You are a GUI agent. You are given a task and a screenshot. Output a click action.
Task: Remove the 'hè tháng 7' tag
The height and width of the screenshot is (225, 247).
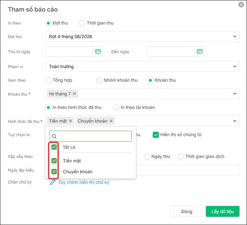pyautogui.click(x=75, y=94)
